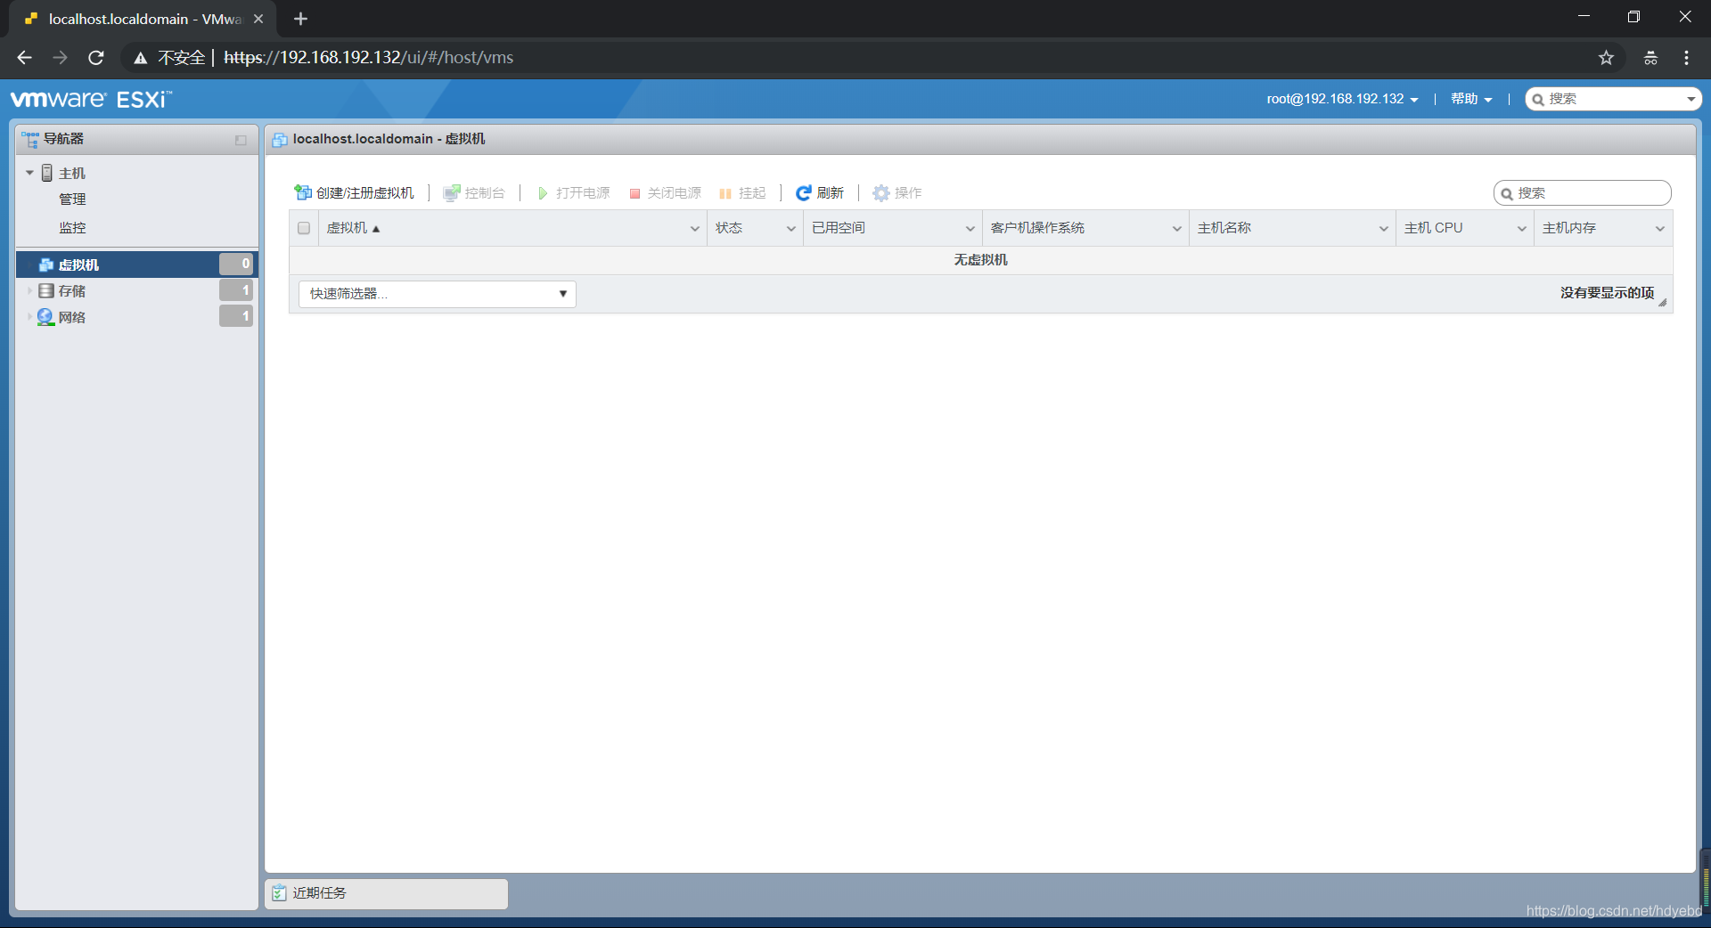The height and width of the screenshot is (928, 1711).
Task: Open the 已用空间 column dropdown arrow
Action: coord(970,229)
